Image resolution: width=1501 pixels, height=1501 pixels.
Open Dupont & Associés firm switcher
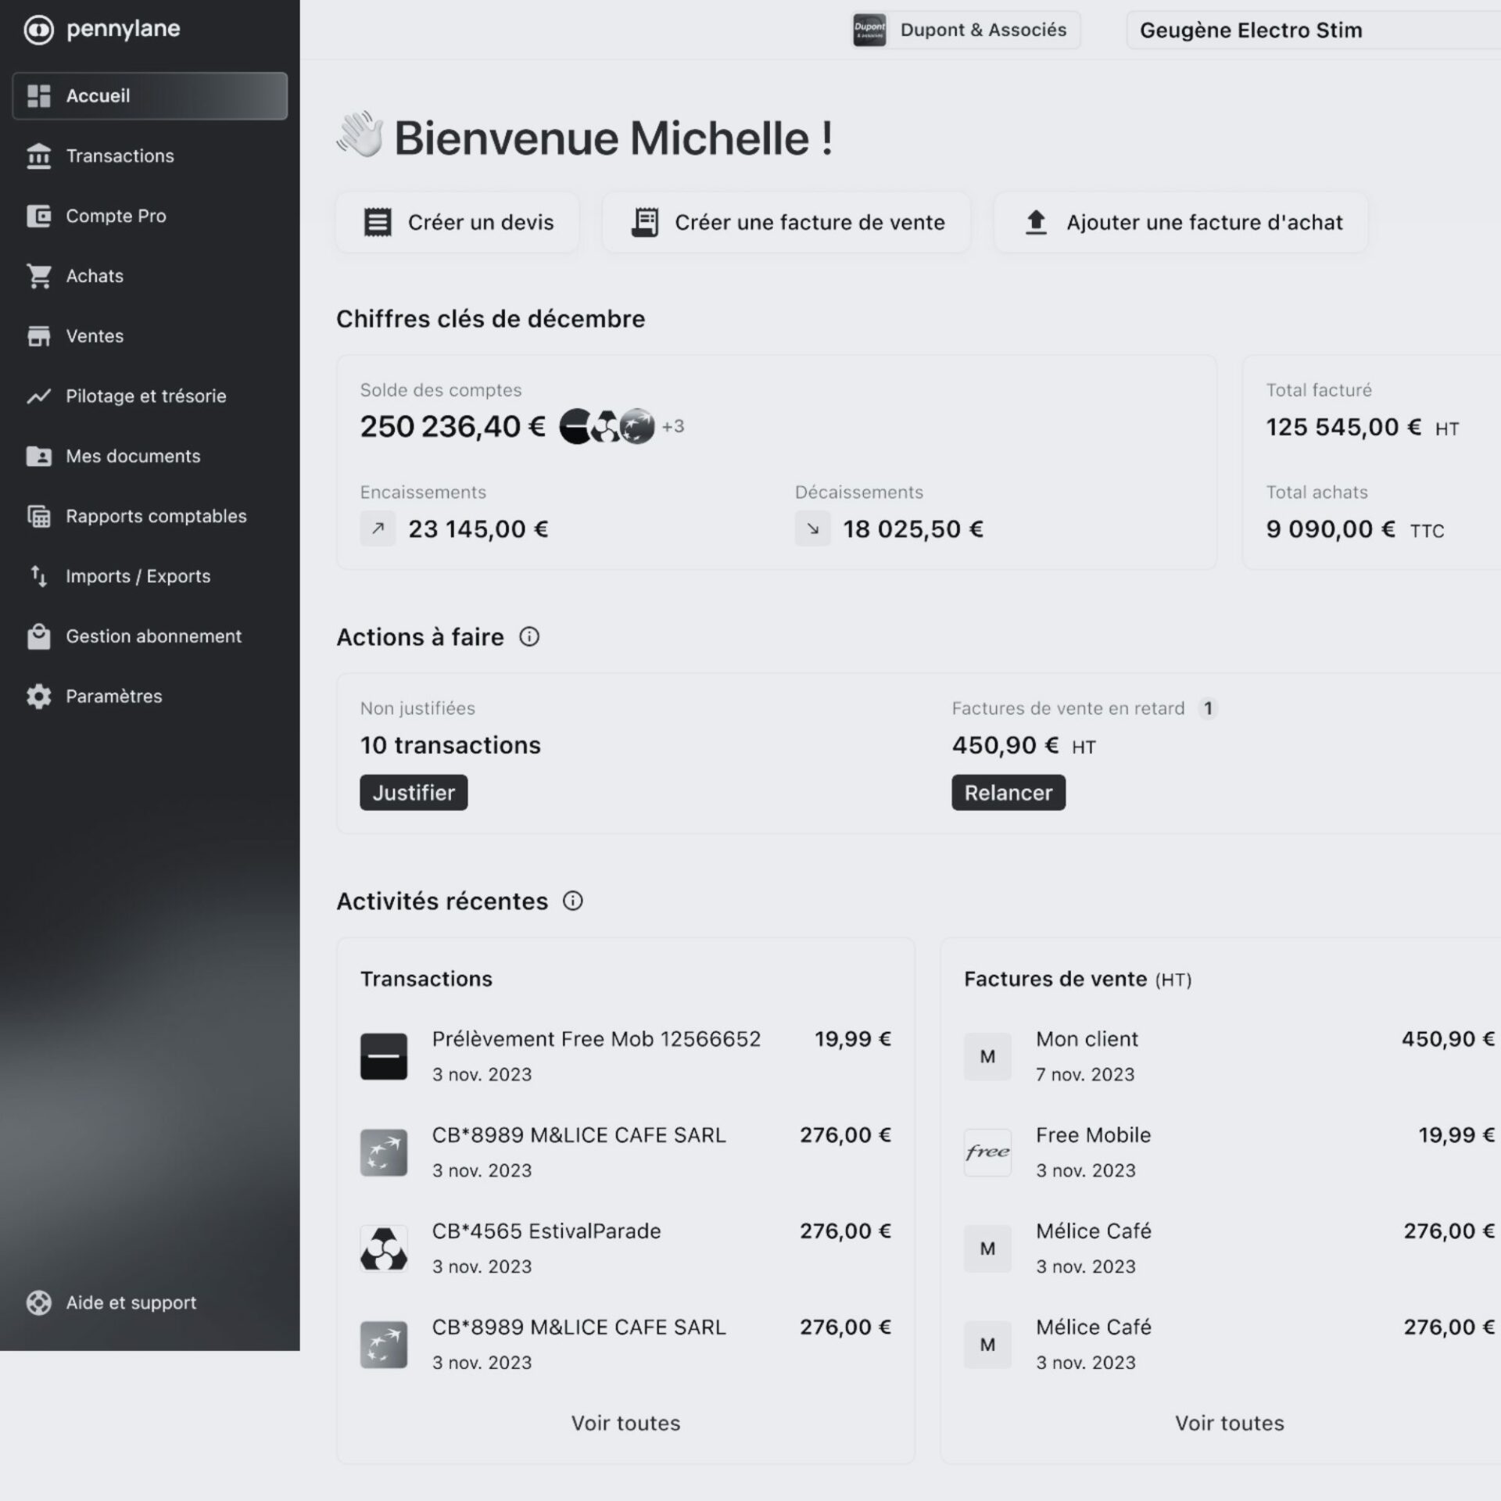tap(966, 30)
